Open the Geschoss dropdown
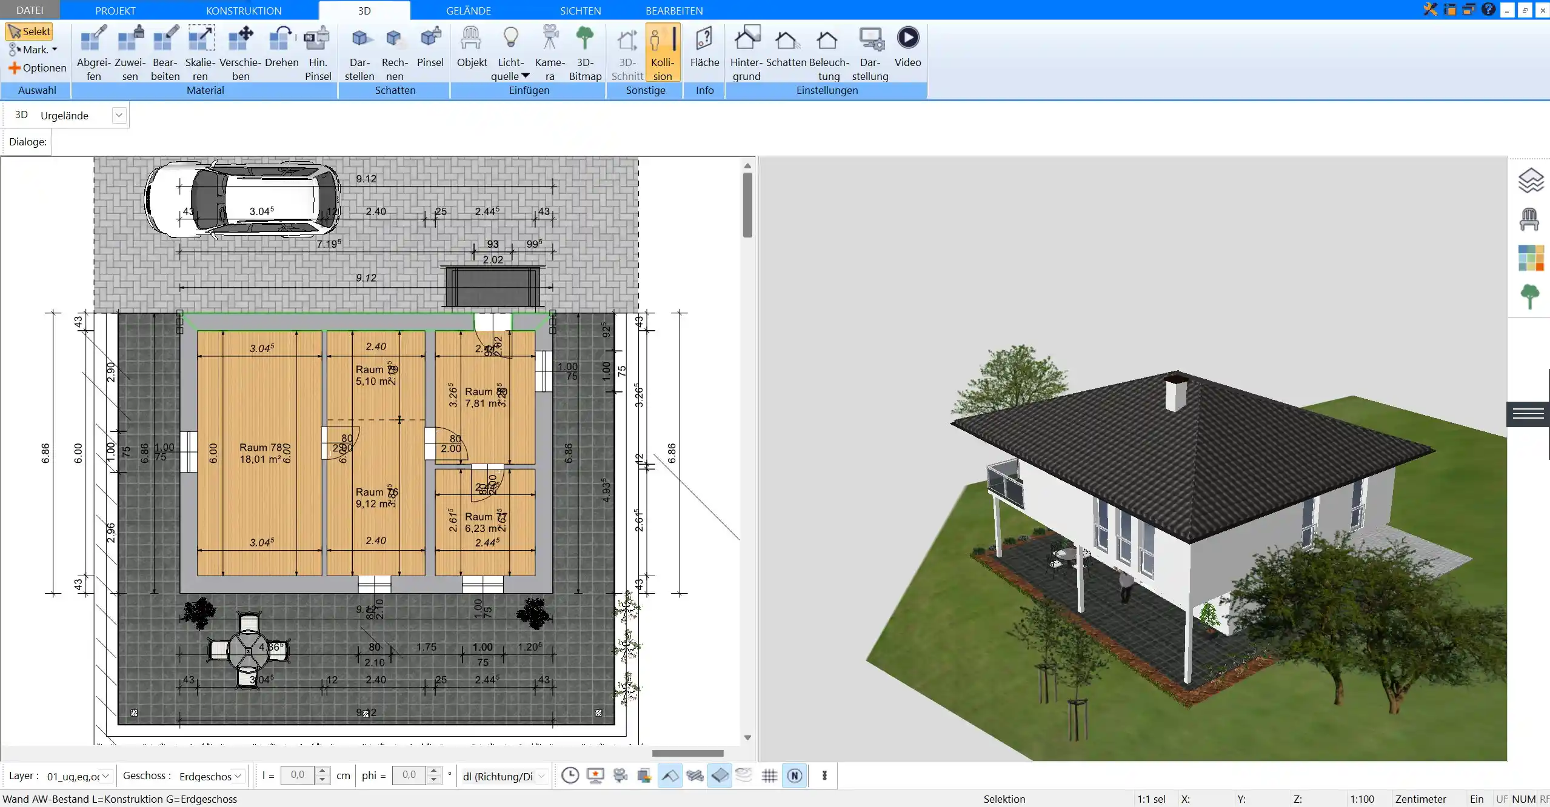 [238, 776]
